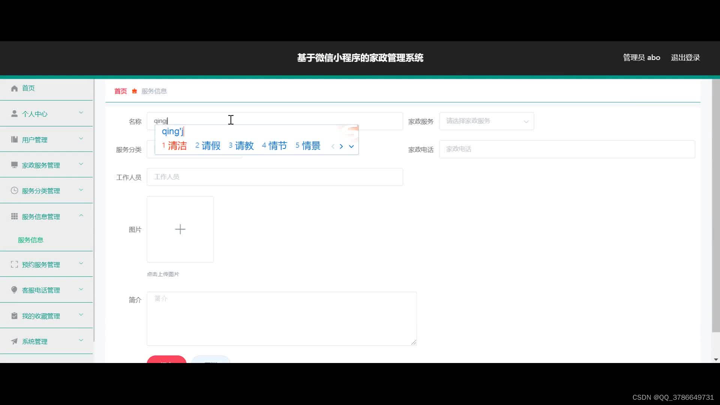Click the person icon for 个人中心
The height and width of the screenshot is (405, 720).
(x=14, y=114)
